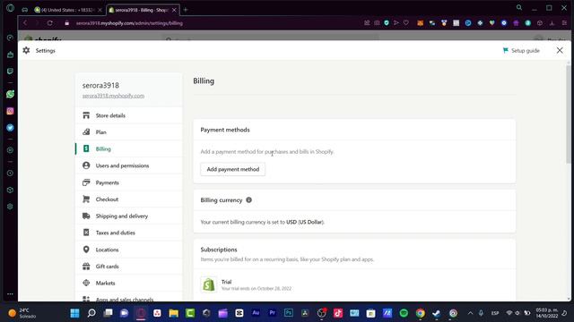The image size is (574, 322).
Task: Open File Explorer from the taskbar
Action: click(173, 313)
